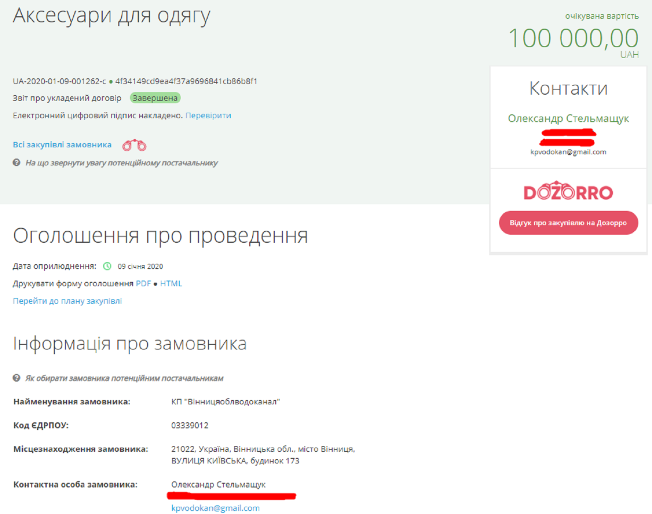Open the HTML announcement form
This screenshot has width=652, height=514.
tap(171, 284)
